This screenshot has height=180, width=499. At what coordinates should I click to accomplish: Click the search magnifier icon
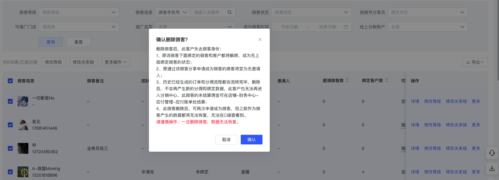pos(230,12)
